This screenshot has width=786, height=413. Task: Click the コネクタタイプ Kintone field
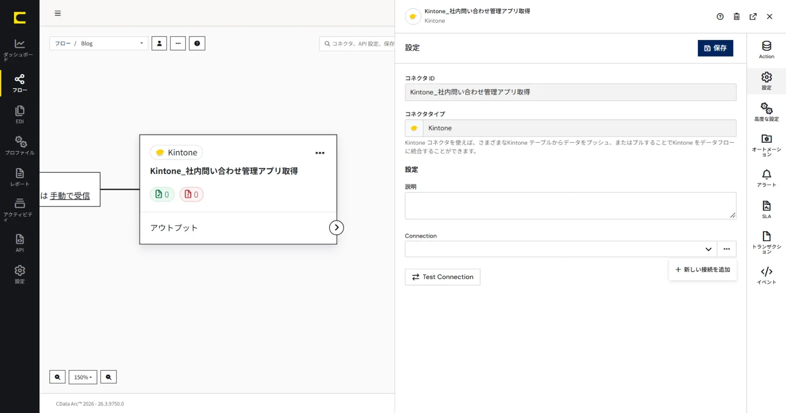[570, 128]
